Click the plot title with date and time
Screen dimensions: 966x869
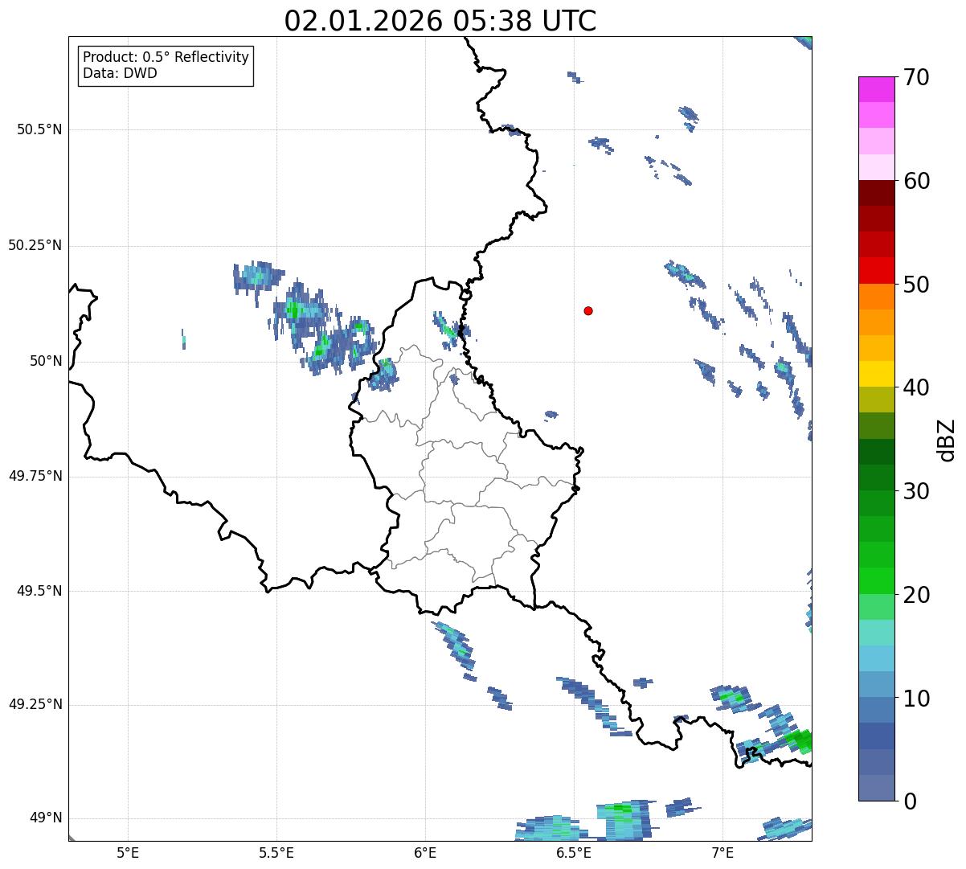440,21
